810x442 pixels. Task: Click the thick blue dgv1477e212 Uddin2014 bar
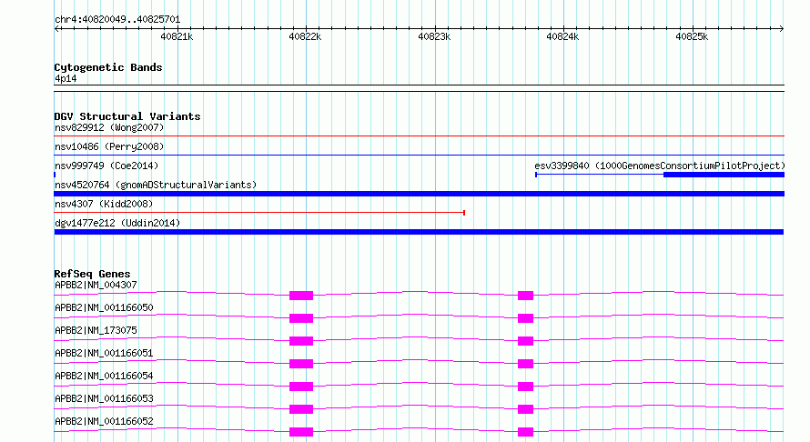click(x=419, y=232)
